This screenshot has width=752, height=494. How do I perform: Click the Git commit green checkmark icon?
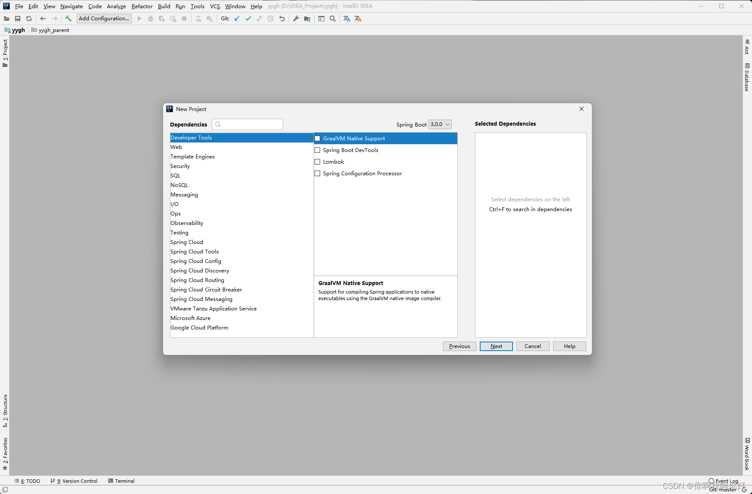tap(248, 19)
